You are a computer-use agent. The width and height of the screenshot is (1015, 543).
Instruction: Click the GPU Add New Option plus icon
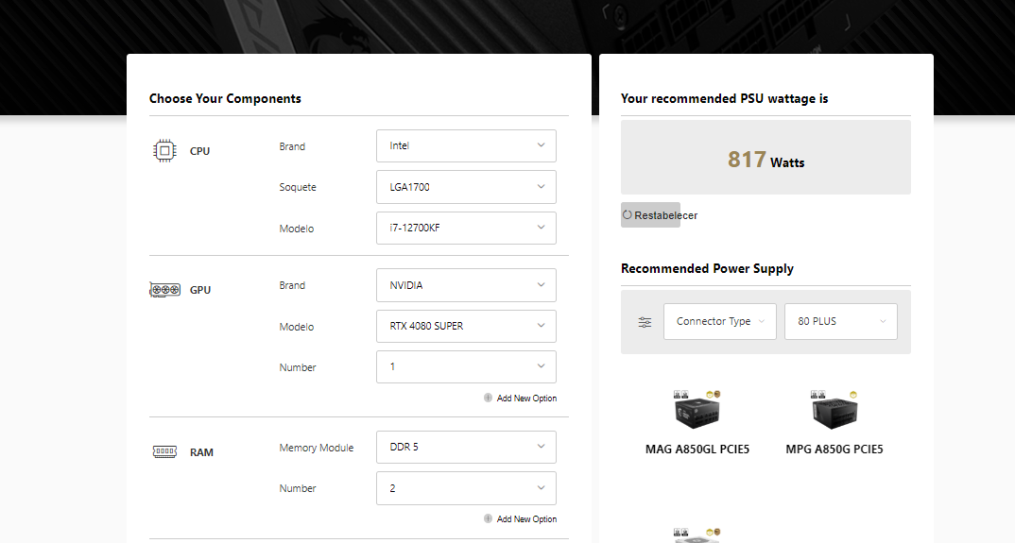click(488, 398)
